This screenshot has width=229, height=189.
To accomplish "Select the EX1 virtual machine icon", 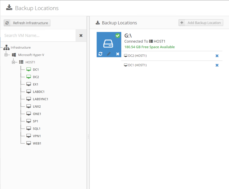I will point(29,84).
